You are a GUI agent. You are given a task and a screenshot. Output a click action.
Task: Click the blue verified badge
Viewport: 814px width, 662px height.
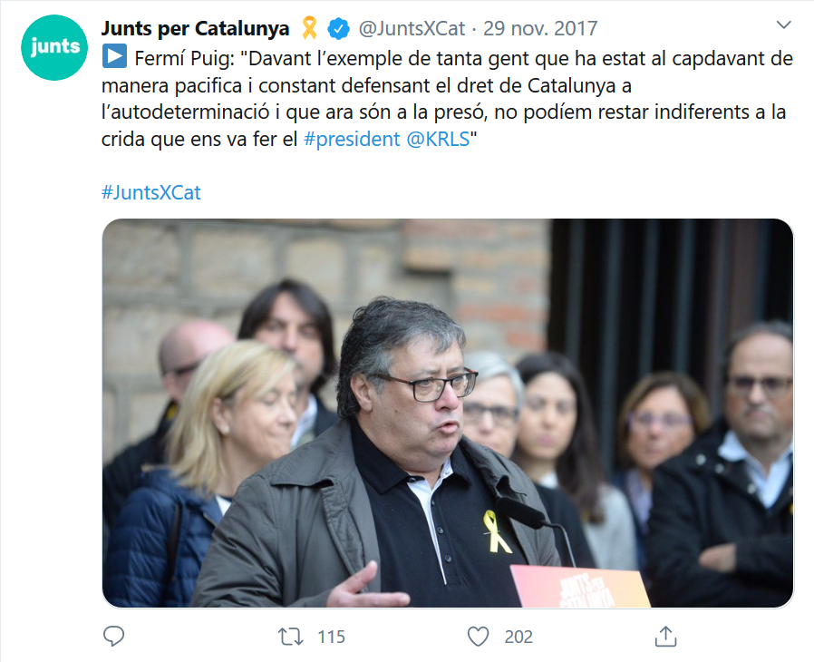point(338,28)
